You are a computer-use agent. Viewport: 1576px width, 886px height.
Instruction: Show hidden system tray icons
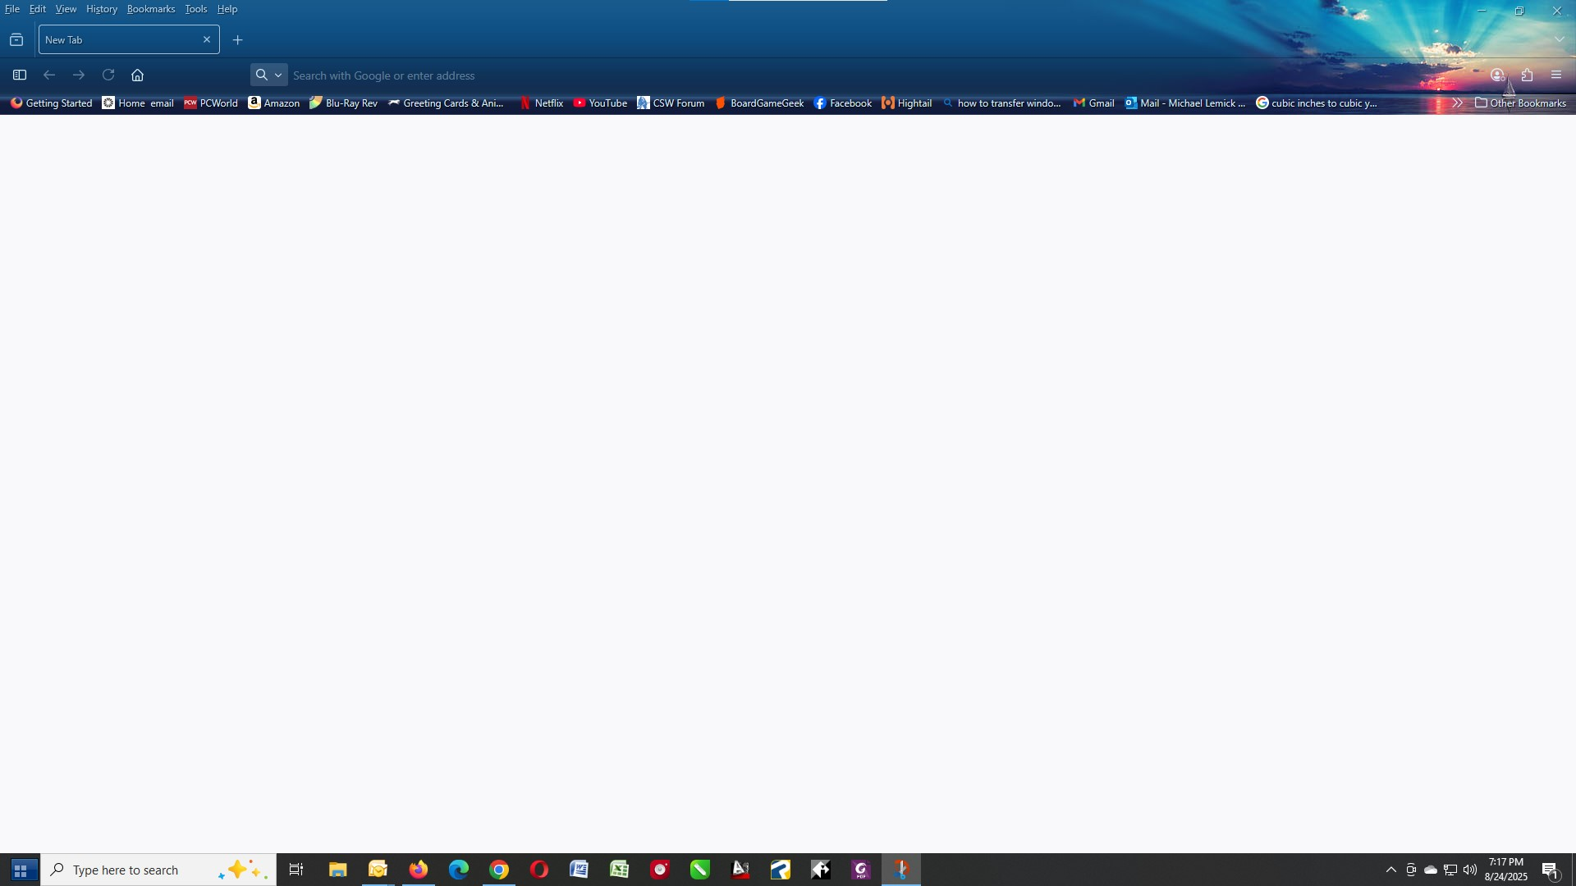click(x=1390, y=870)
